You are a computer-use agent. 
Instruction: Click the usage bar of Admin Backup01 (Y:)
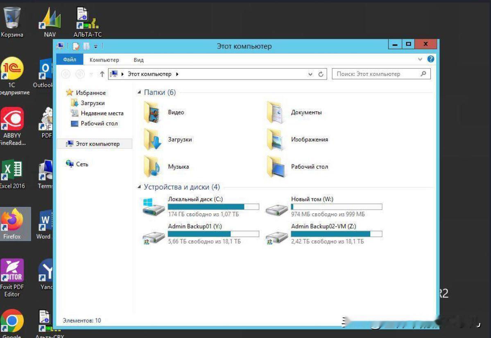pyautogui.click(x=213, y=234)
